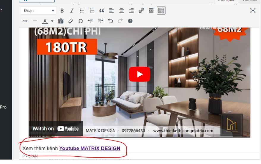Enable distraction-free fullscreen mode
This screenshot has width=261, height=164.
(253, 11)
